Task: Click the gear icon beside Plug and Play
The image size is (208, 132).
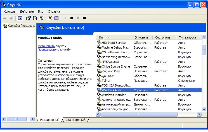Action: click(99, 71)
